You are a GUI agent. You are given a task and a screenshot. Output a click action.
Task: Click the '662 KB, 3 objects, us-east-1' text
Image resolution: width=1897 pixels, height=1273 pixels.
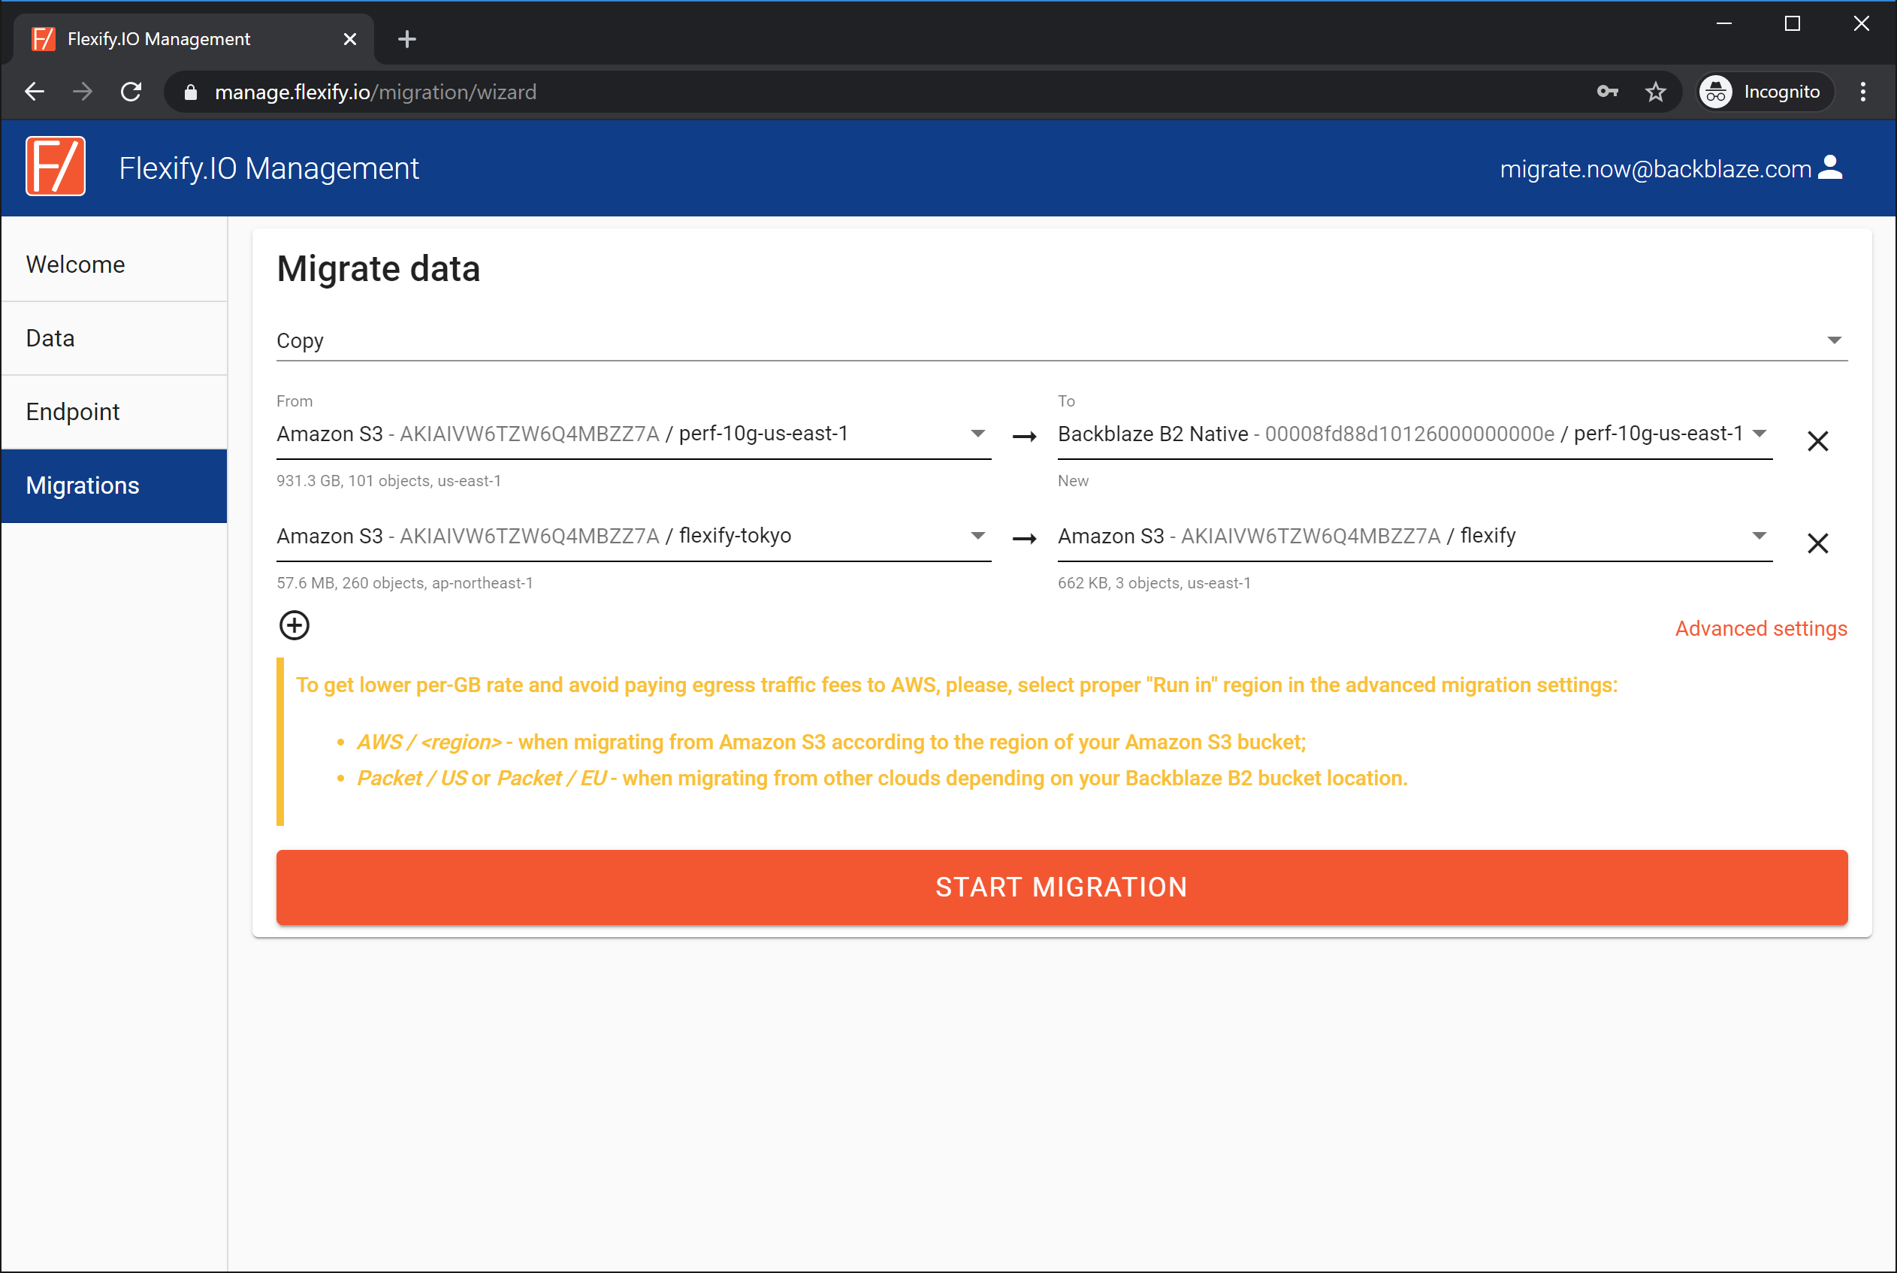(x=1153, y=583)
